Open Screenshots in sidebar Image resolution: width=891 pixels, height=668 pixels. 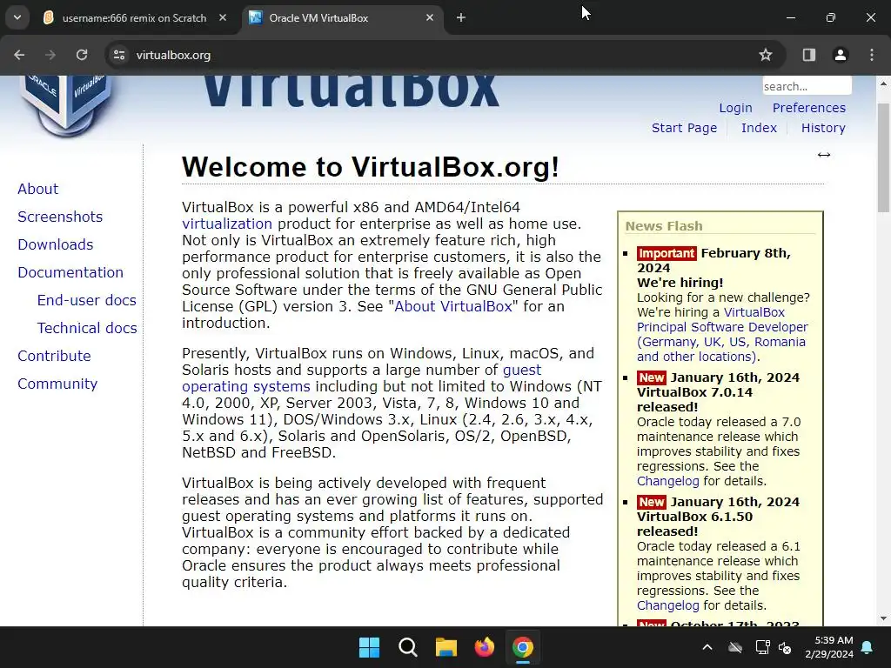[x=60, y=217]
